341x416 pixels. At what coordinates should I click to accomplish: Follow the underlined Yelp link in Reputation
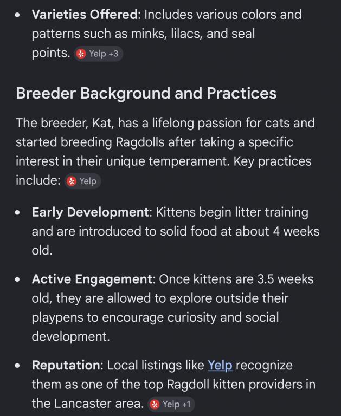click(220, 366)
